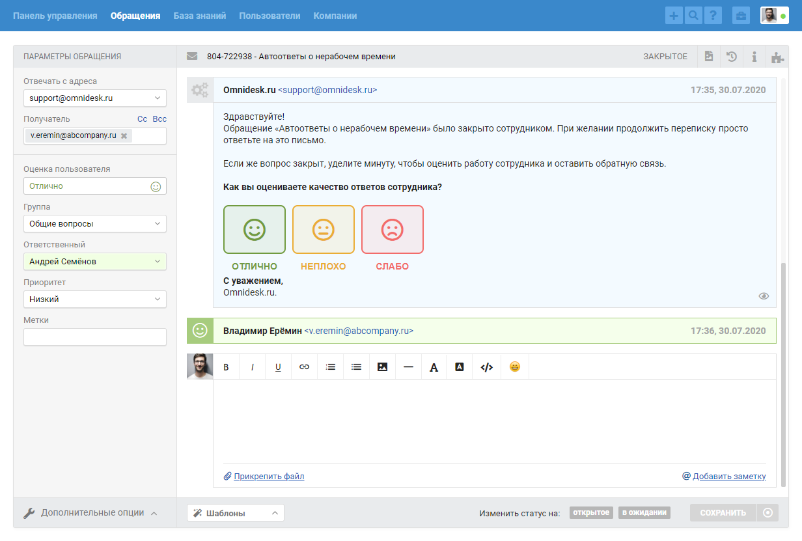Insert image using editor toolbar icon
Screen dimensions: 802x541
[x=382, y=367]
